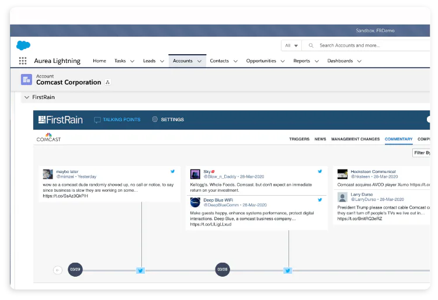
Task: Expand the Contacts menu chevron
Action: (235, 61)
